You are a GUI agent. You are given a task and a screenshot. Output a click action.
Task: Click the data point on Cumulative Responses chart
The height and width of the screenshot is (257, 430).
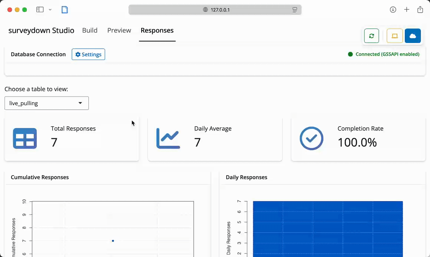pos(113,241)
